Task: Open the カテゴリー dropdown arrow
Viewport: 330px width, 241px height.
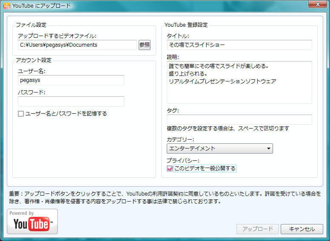Action: coord(268,149)
